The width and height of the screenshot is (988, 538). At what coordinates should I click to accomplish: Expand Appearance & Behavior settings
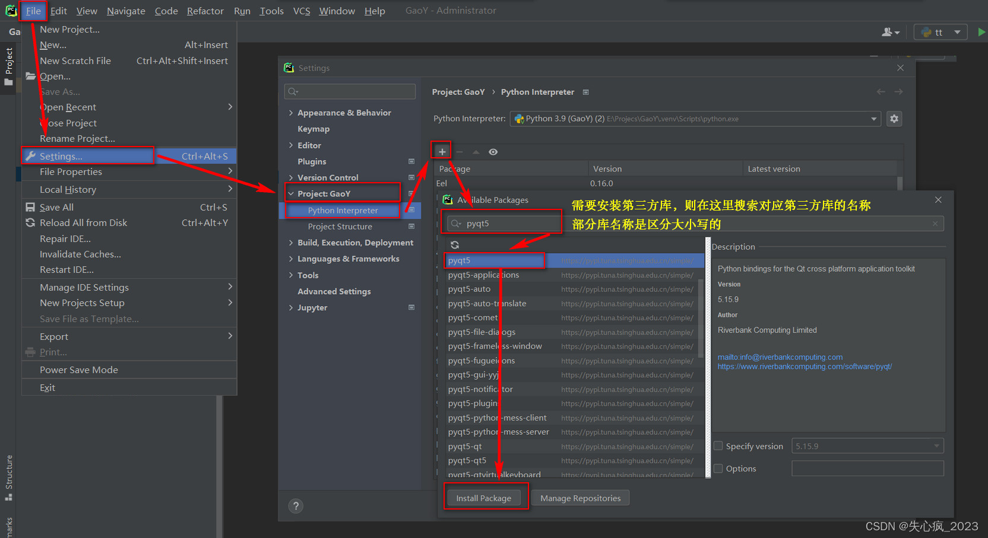point(291,113)
